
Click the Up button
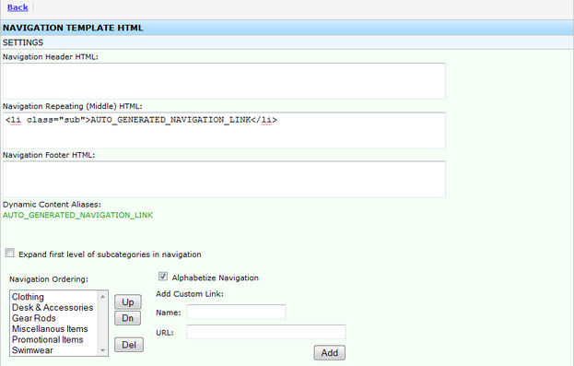128,301
